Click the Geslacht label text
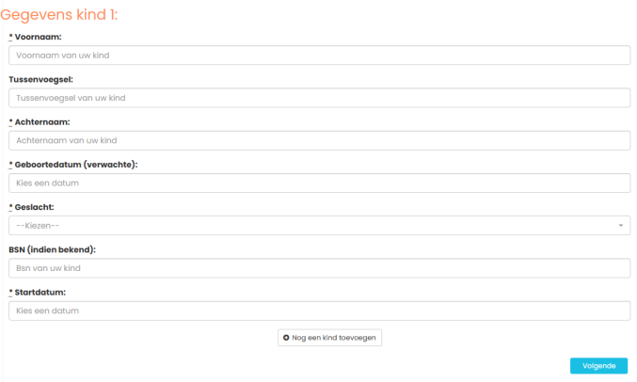The width and height of the screenshot is (637, 382). [34, 207]
